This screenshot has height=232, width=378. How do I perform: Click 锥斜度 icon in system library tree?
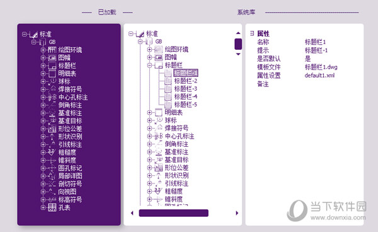tap(158, 199)
